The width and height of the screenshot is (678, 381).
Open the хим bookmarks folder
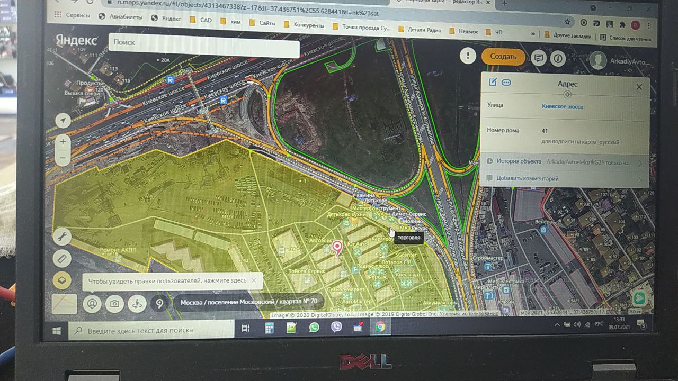pyautogui.click(x=230, y=22)
